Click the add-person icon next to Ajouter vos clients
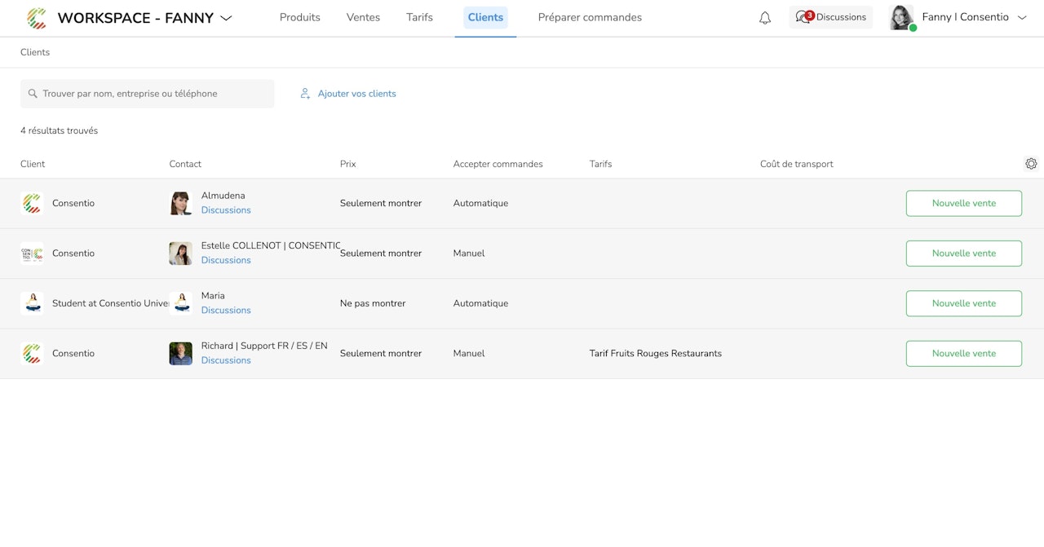This screenshot has height=547, width=1044. (305, 94)
